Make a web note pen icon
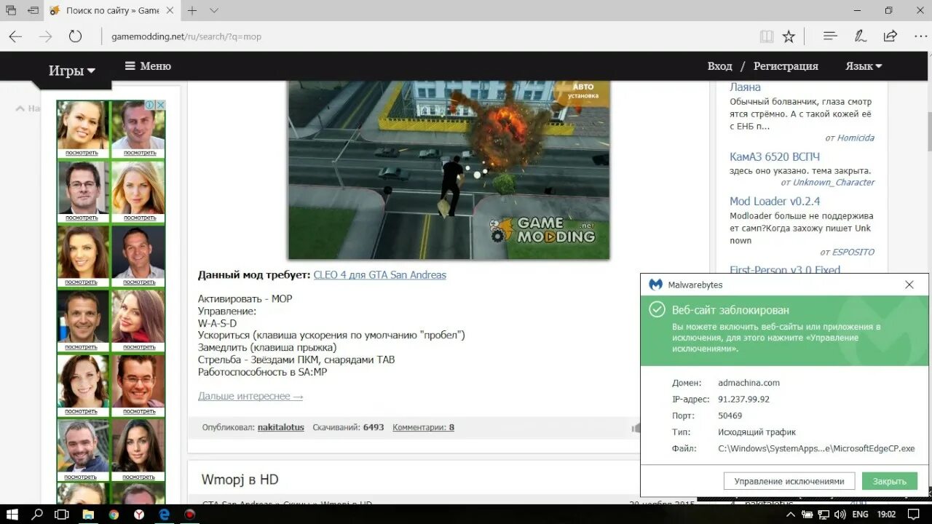This screenshot has width=932, height=524. click(860, 36)
